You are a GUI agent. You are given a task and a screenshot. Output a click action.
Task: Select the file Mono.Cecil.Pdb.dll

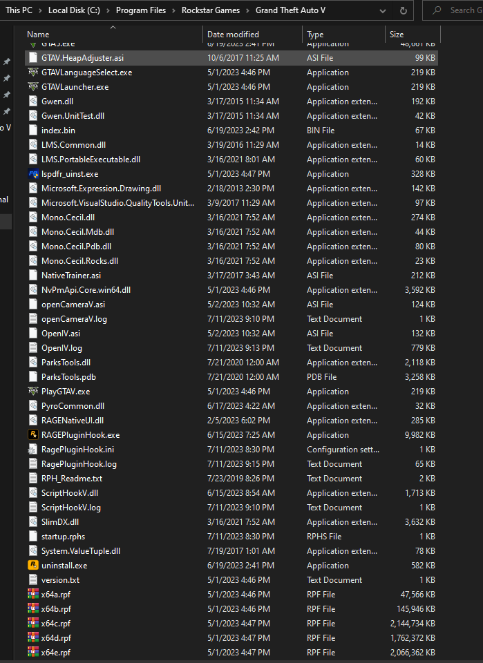coord(231,246)
